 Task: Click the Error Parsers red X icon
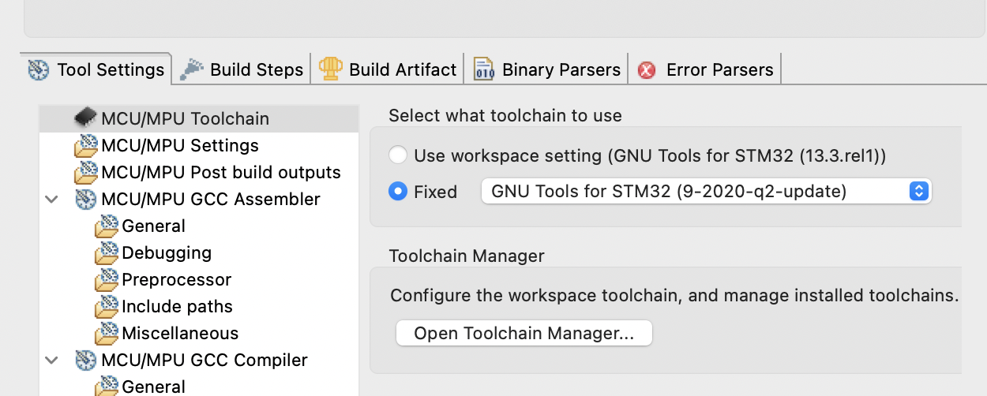[x=647, y=70]
